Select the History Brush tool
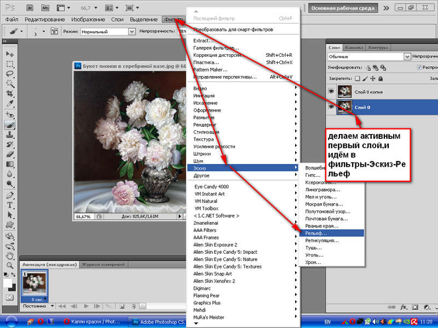The image size is (438, 328). 10,144
